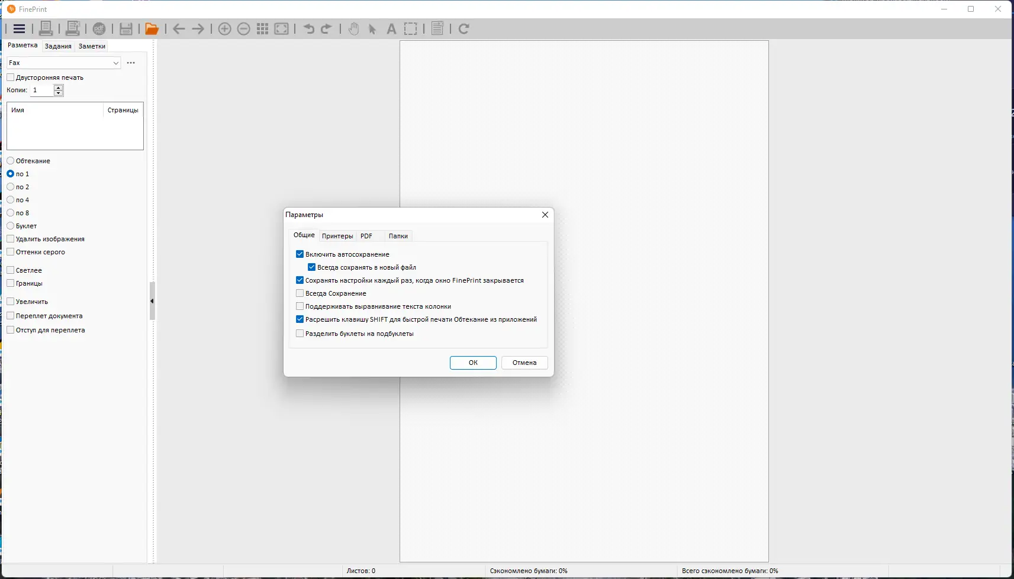Screen dimensions: 1014x579
Task: Click the Refresh circular arrow icon
Action: pos(464,28)
